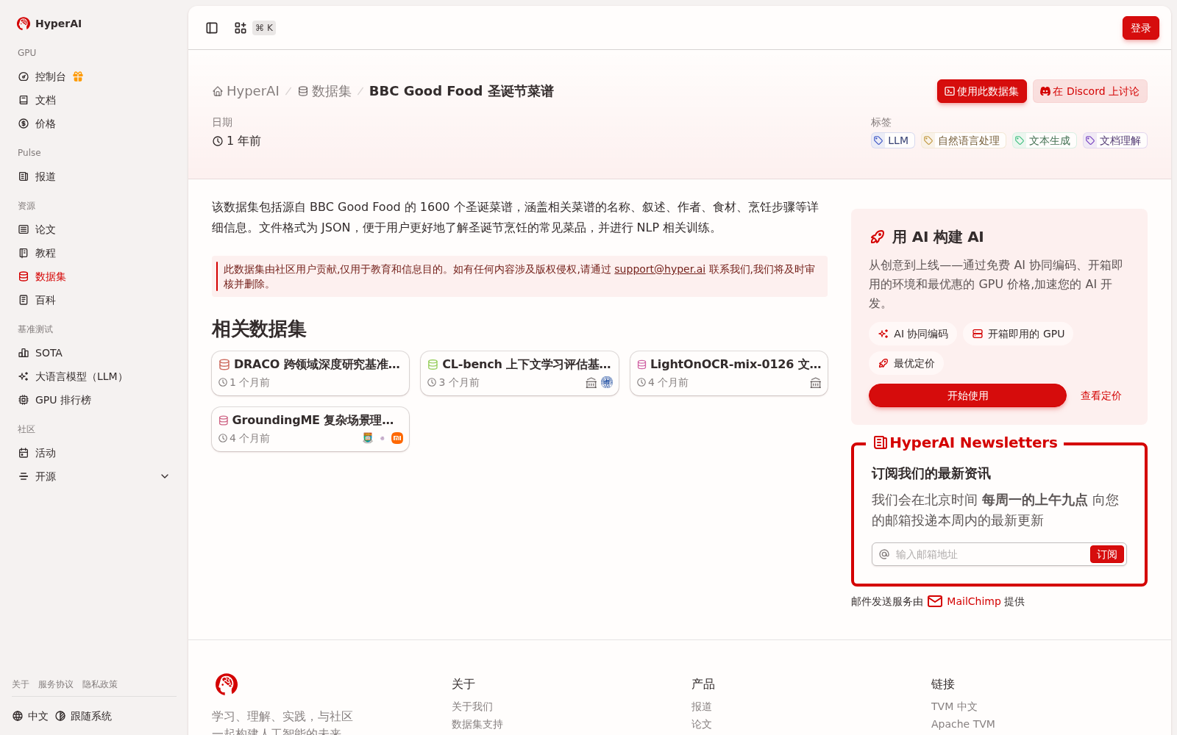Click the tag icon on 文本生成
The width and height of the screenshot is (1177, 735).
[x=1020, y=140]
